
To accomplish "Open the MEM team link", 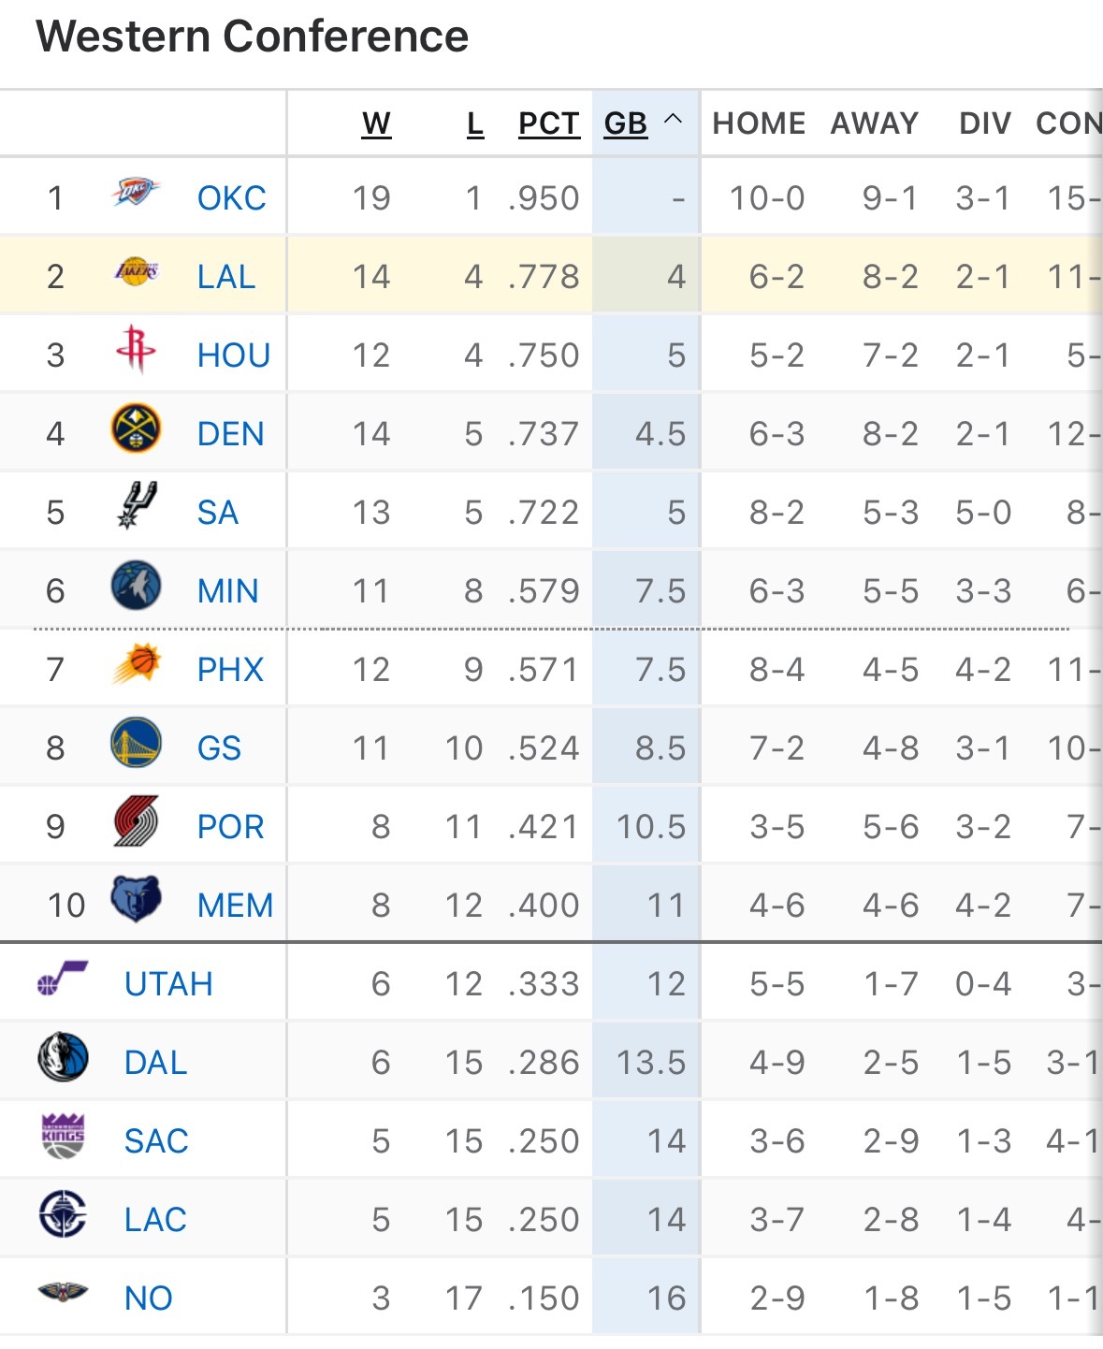I will tap(235, 906).
